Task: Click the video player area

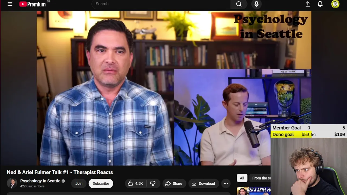Action: click(x=174, y=88)
